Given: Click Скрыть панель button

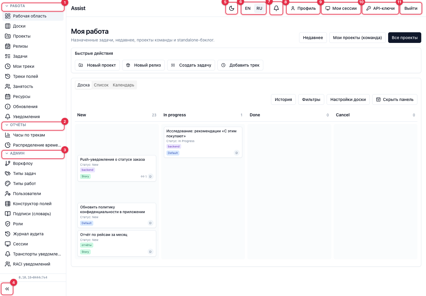Looking at the screenshot, I should 395,99.
